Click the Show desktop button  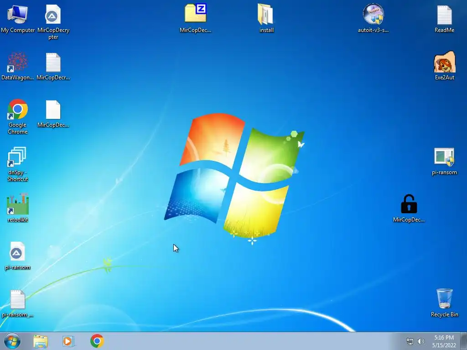coord(464,341)
